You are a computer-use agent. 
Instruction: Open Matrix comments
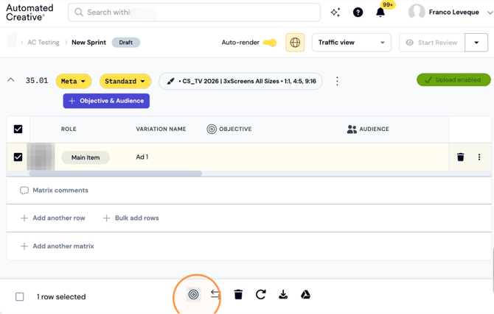(54, 190)
